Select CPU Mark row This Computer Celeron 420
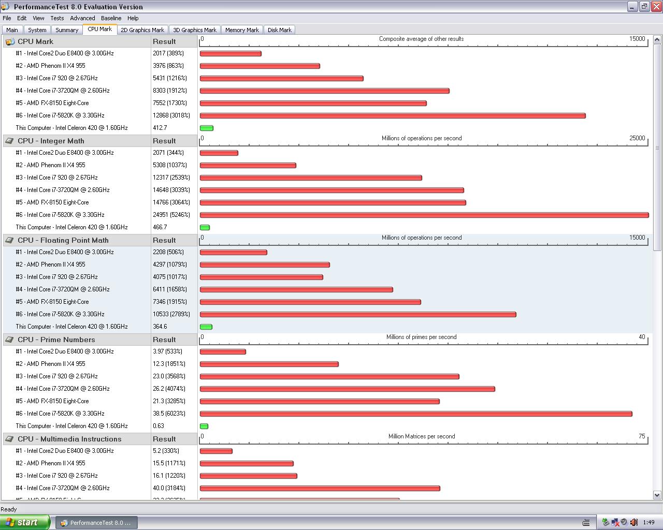 coord(71,128)
